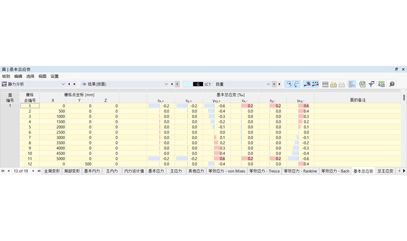Click grid point 11 row cell

coord(30,159)
